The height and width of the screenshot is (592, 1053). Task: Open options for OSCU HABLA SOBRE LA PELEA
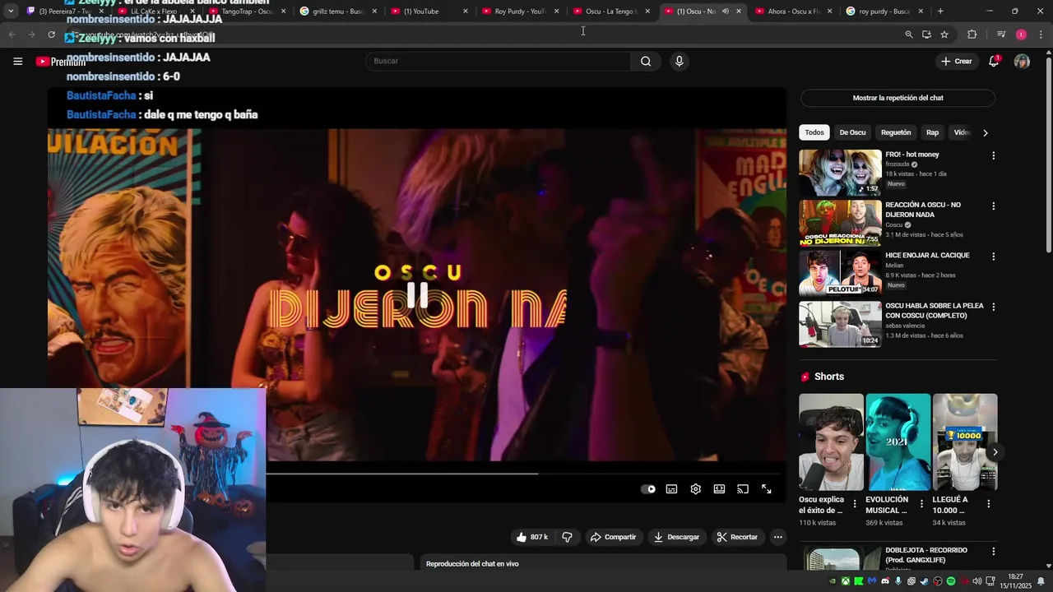point(993,306)
